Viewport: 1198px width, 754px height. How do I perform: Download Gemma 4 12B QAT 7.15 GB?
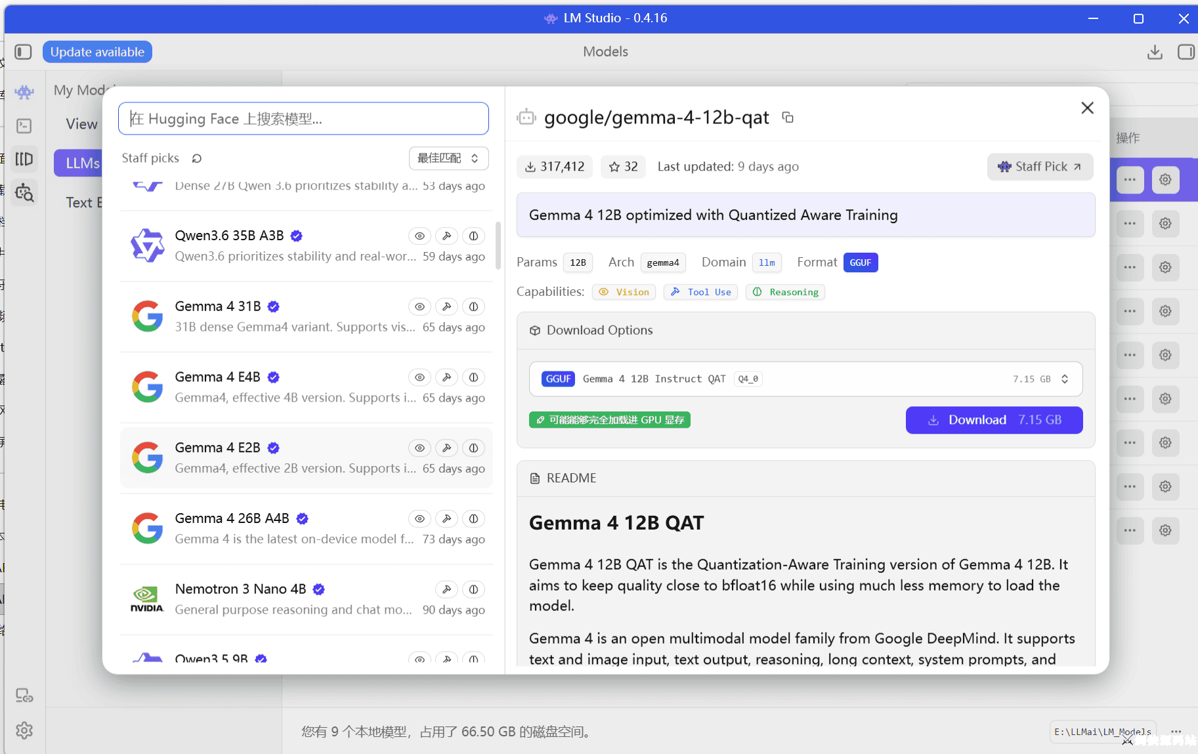pyautogui.click(x=994, y=420)
